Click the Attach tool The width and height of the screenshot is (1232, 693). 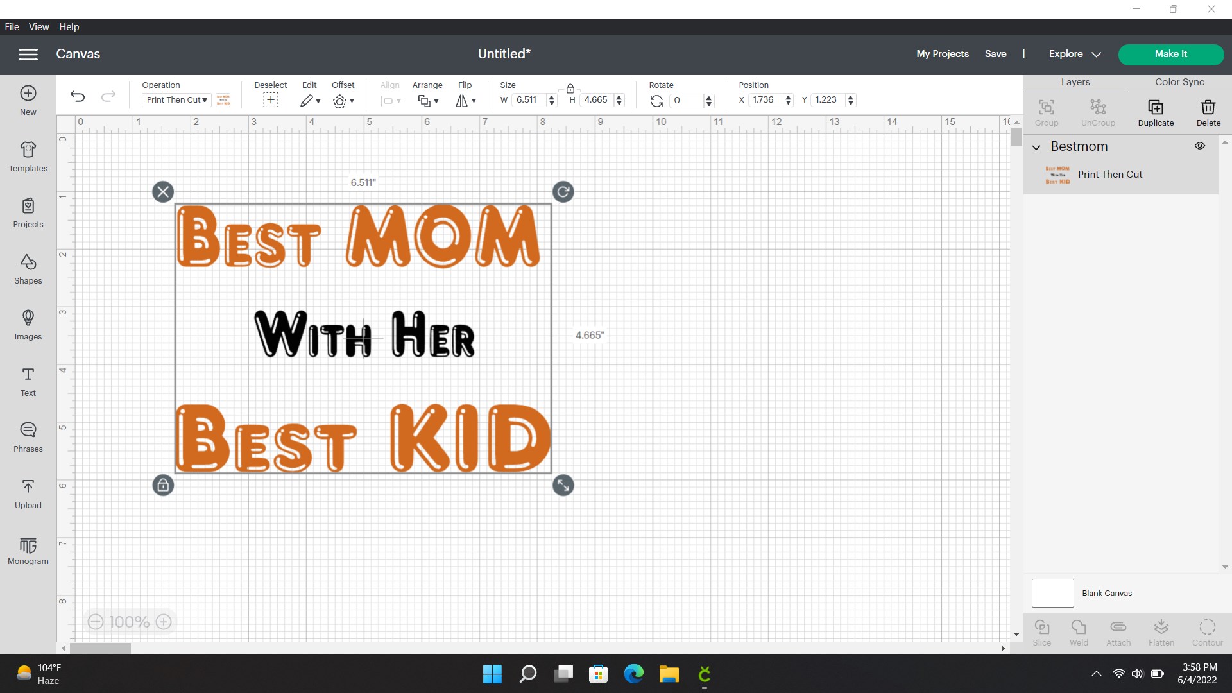pos(1118,632)
